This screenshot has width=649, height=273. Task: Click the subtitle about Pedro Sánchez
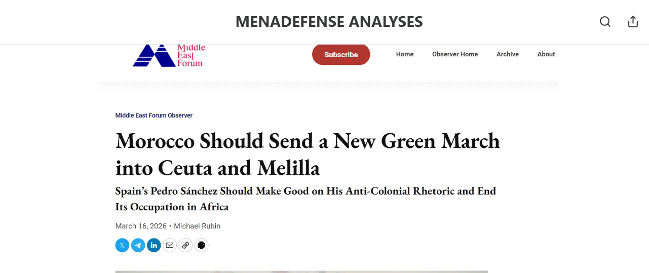tap(306, 199)
